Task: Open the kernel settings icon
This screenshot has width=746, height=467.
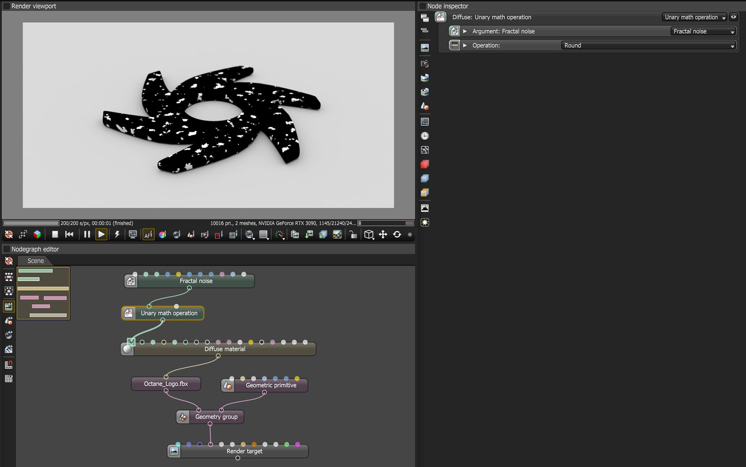Action: tap(425, 150)
